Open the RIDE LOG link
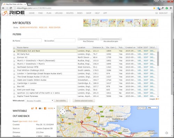 point(43,28)
